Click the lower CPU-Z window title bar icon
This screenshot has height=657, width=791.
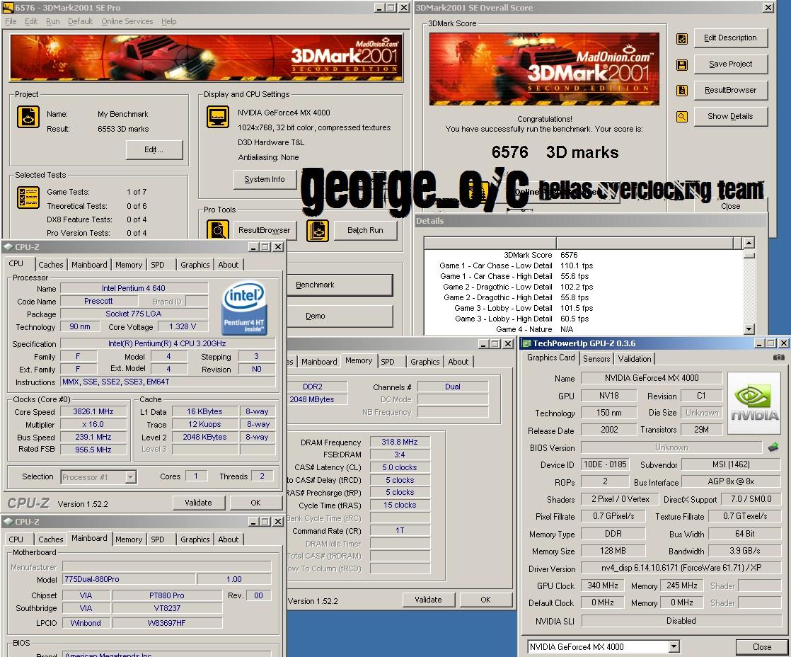8,521
